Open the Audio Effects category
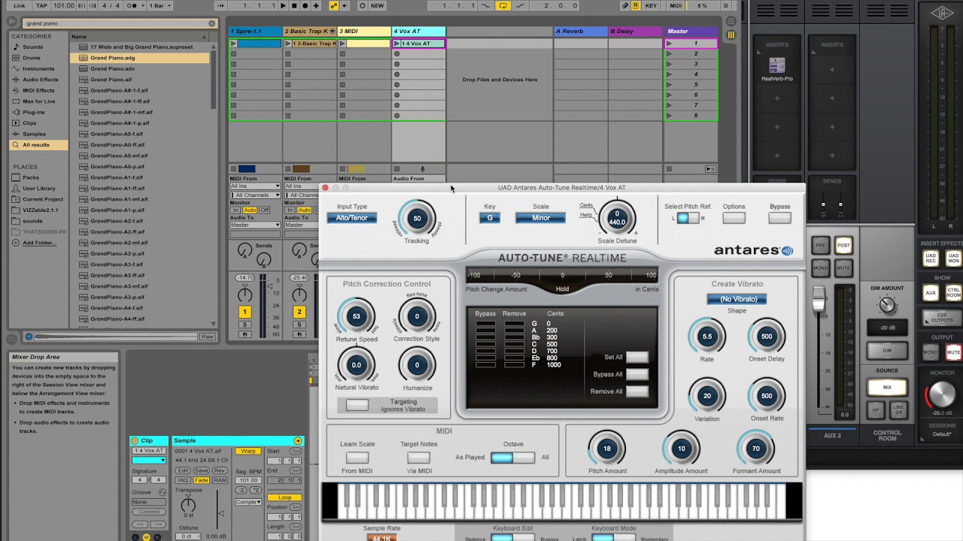963x541 pixels. pos(40,80)
